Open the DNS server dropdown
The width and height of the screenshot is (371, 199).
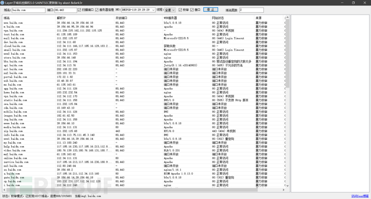153,10
